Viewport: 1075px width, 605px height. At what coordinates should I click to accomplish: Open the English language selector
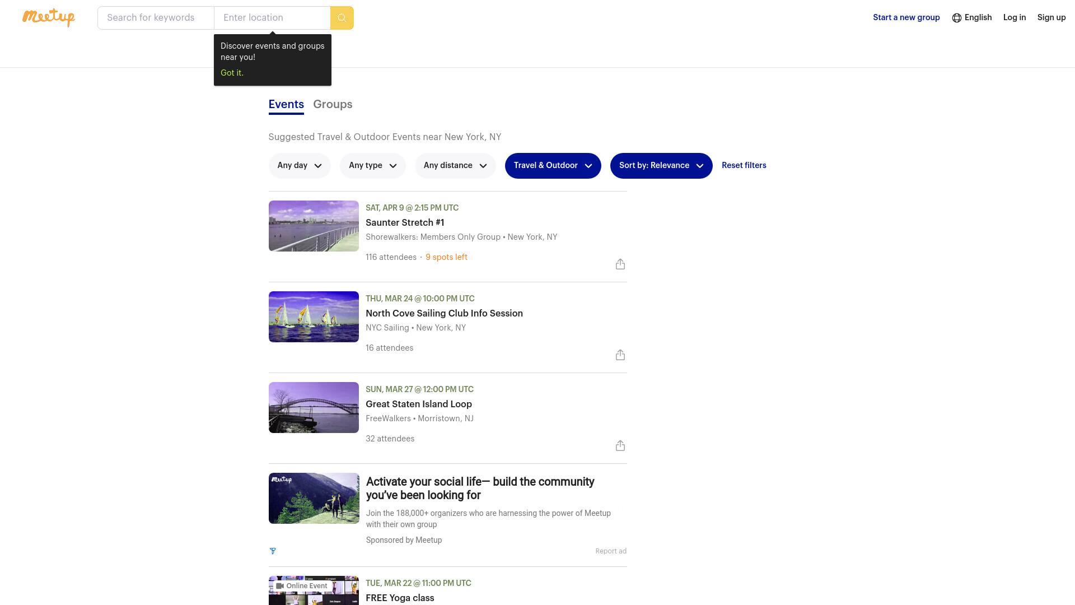coord(972,17)
